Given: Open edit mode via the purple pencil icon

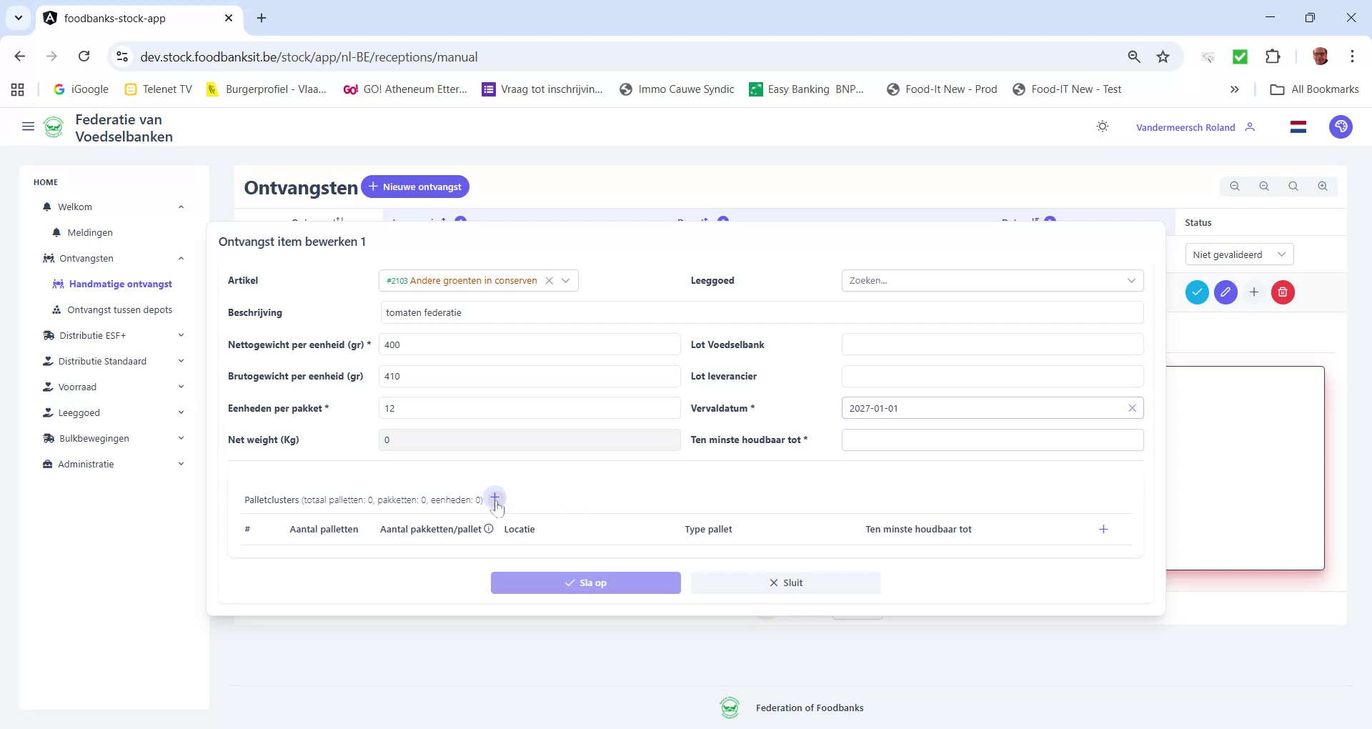Looking at the screenshot, I should point(1226,292).
